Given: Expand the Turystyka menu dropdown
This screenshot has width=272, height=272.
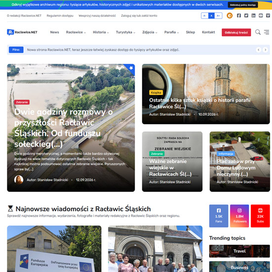Looking at the screenshot, I should point(126,32).
